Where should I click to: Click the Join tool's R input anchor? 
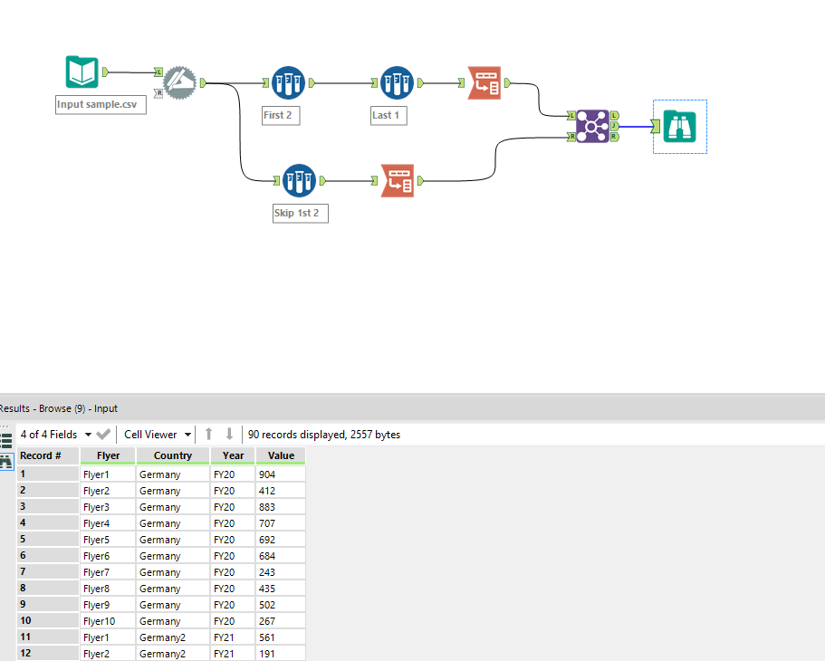pyautogui.click(x=571, y=137)
